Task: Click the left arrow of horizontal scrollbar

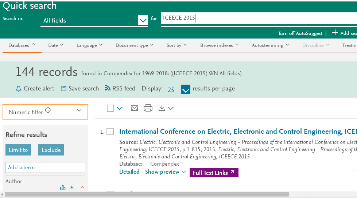Action: (2, 195)
